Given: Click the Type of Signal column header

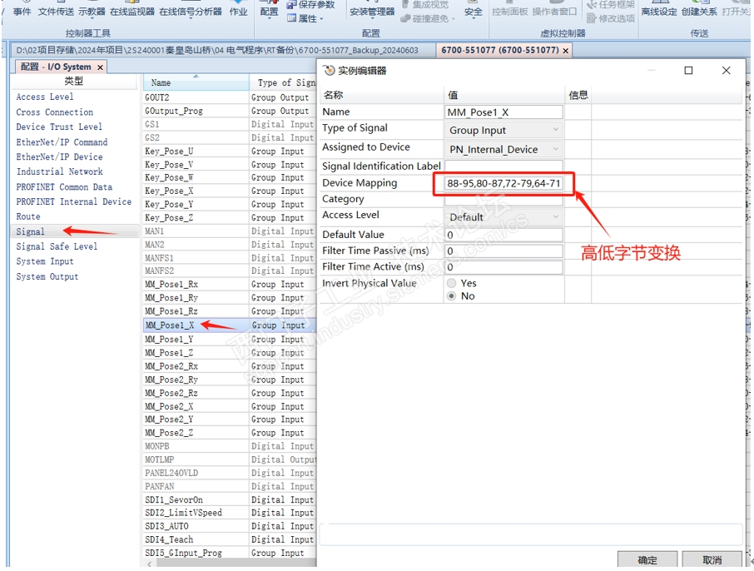Looking at the screenshot, I should point(283,82).
